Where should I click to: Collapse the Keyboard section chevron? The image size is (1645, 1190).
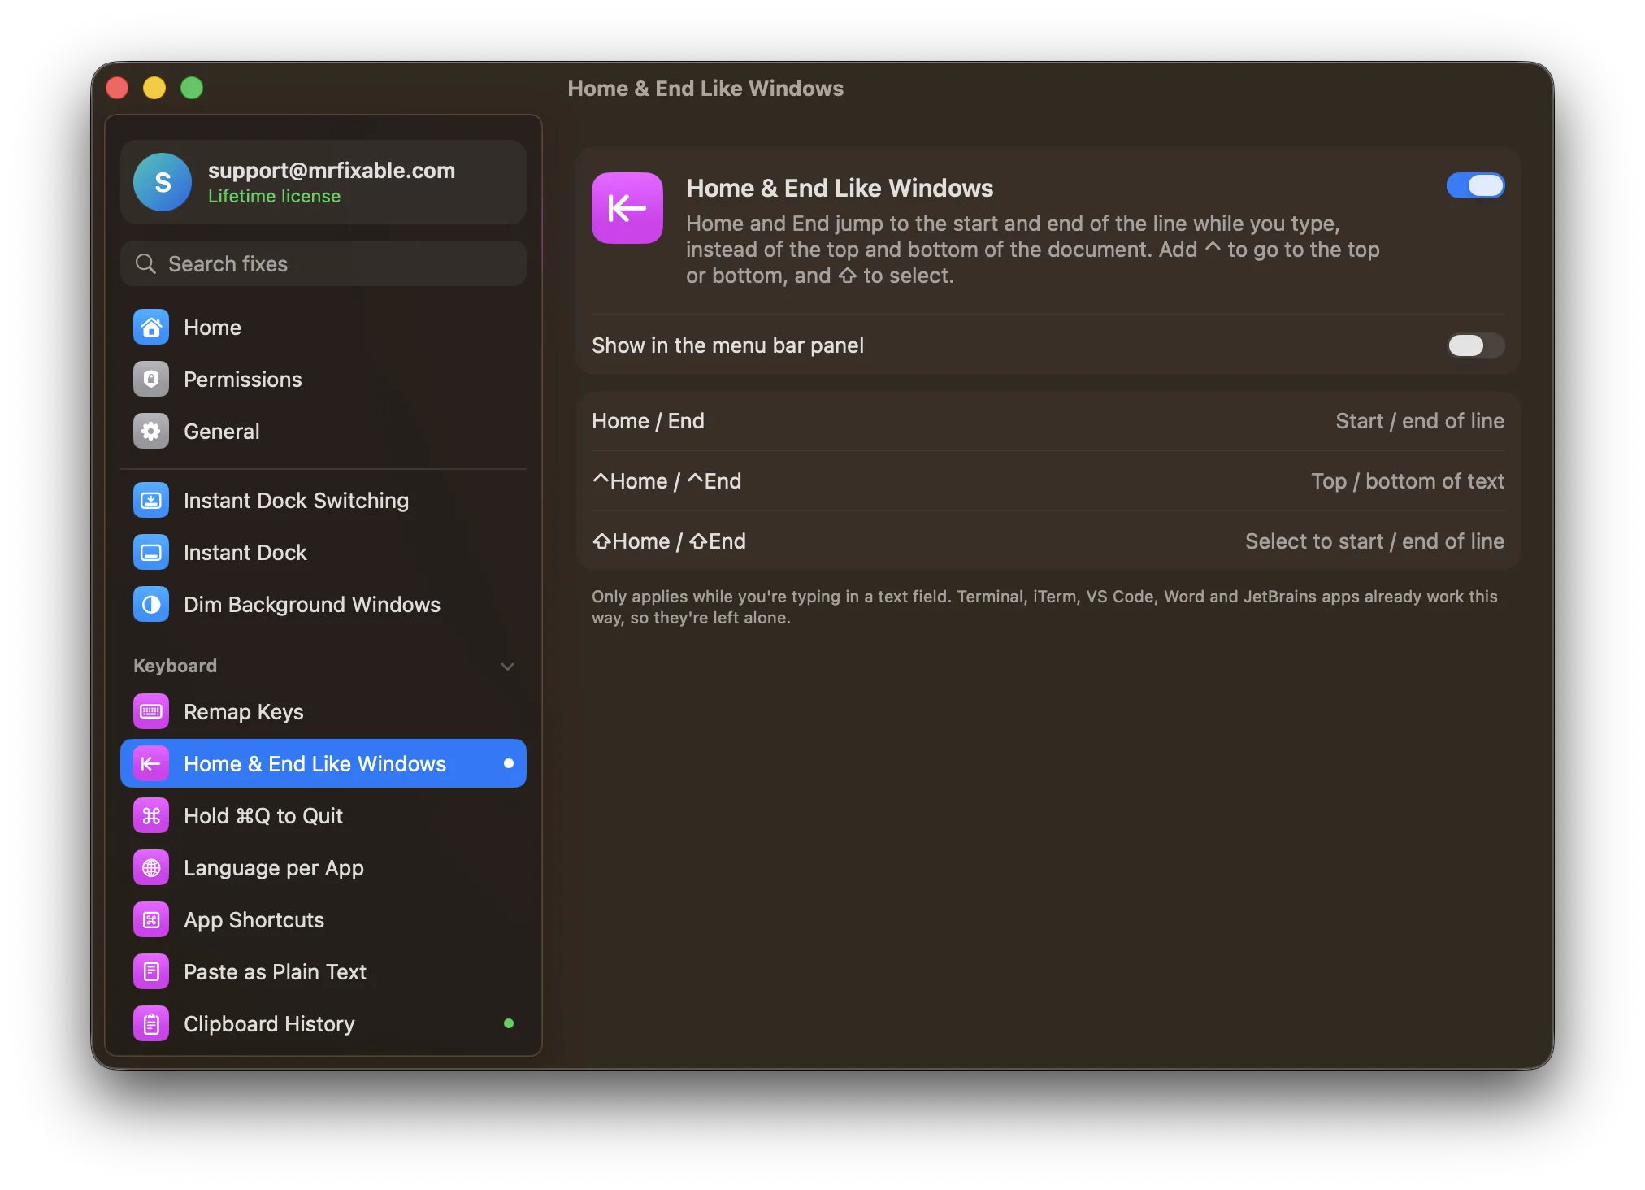(x=507, y=667)
